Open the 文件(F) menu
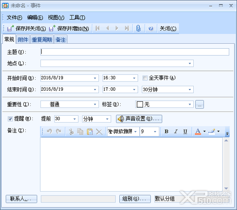 15,17
